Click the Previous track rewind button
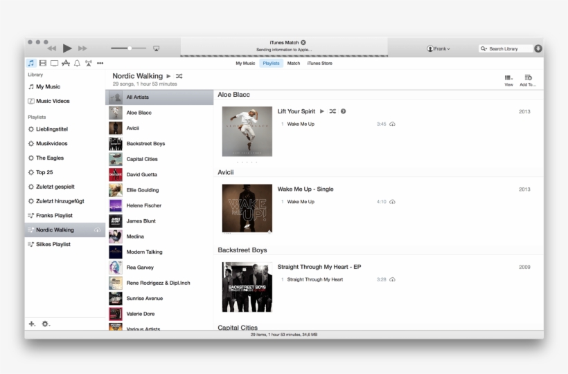Image resolution: width=568 pixels, height=374 pixels. (52, 48)
